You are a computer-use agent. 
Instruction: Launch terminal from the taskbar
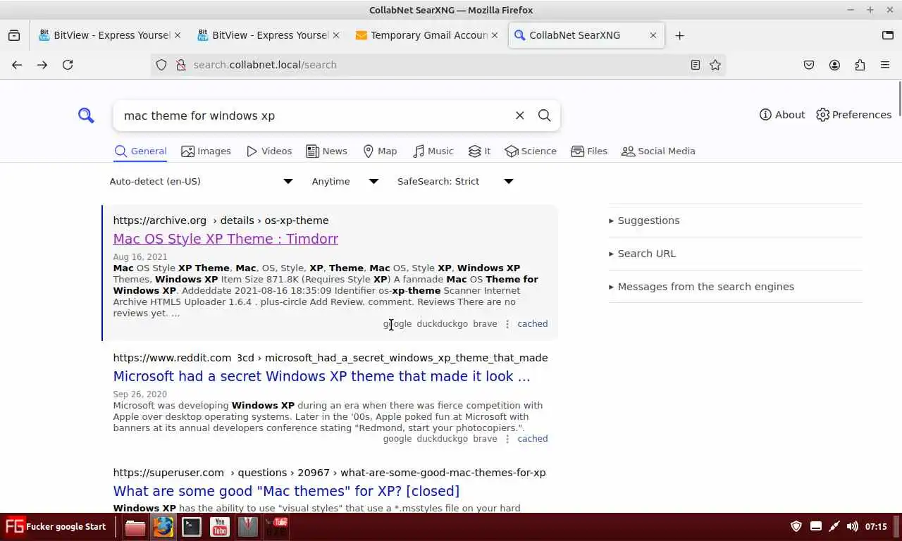[x=192, y=527]
